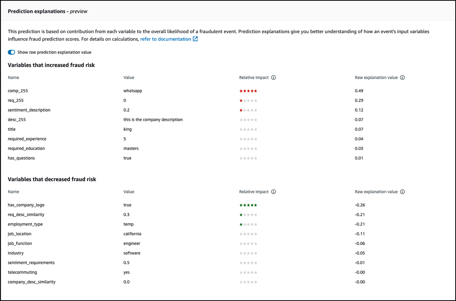Click the Variables that decreased fraud risk heading
The width and height of the screenshot is (456, 301).
(52, 179)
